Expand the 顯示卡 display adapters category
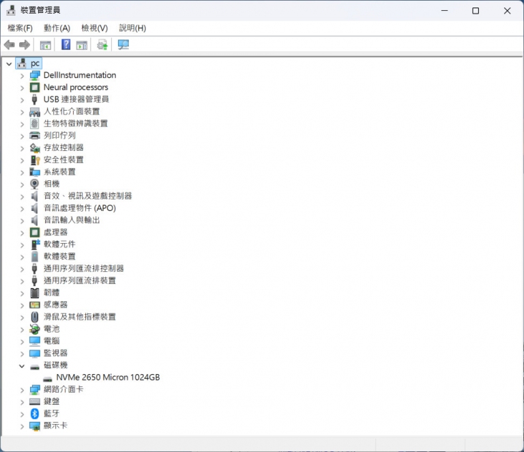 [x=22, y=426]
